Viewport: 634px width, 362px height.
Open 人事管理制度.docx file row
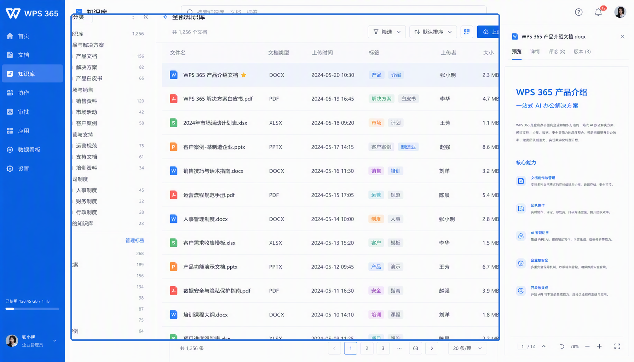(330, 219)
